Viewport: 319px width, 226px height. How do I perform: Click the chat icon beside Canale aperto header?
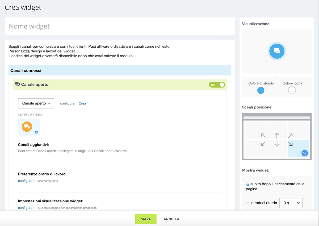(17, 84)
